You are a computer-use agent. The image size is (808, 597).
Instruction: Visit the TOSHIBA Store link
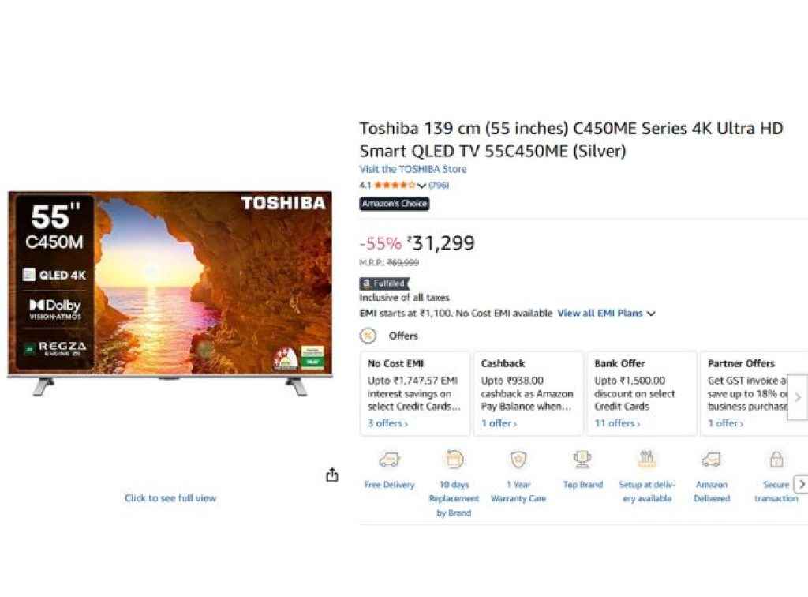[x=413, y=169]
